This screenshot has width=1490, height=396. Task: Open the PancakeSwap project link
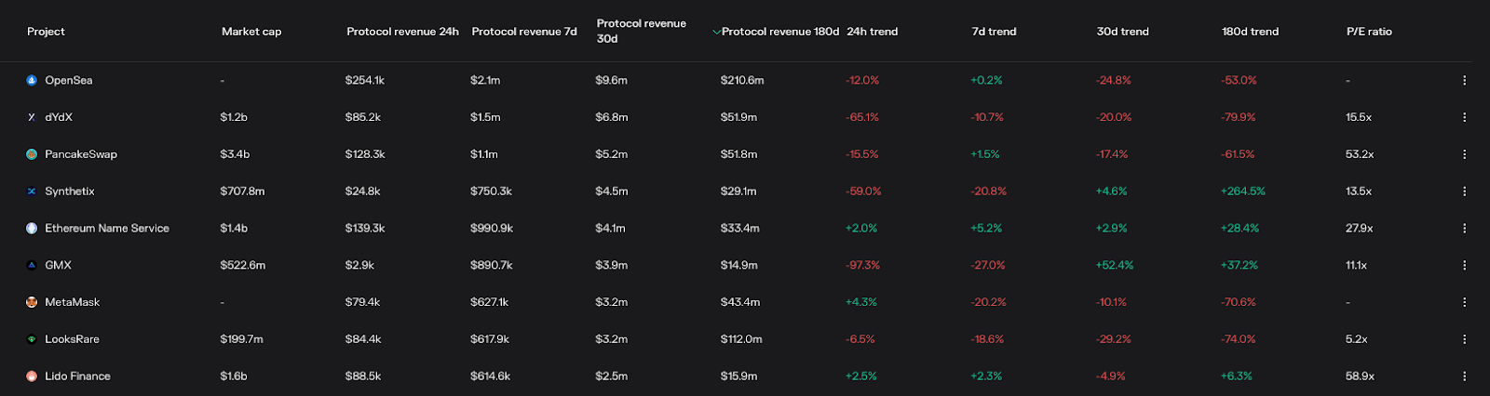tap(81, 154)
